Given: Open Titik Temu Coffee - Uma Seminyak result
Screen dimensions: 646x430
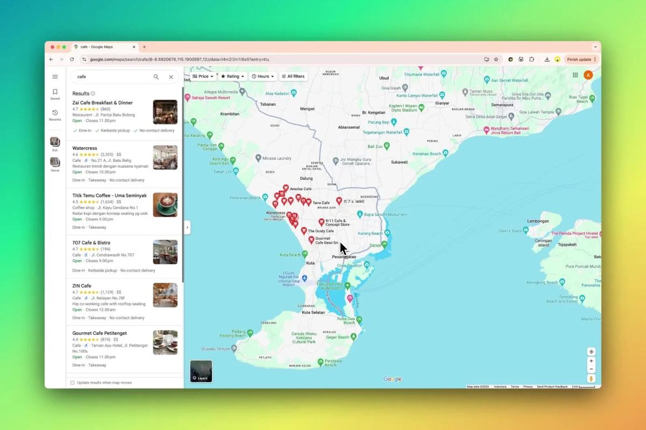Looking at the screenshot, I should pyautogui.click(x=124, y=211).
